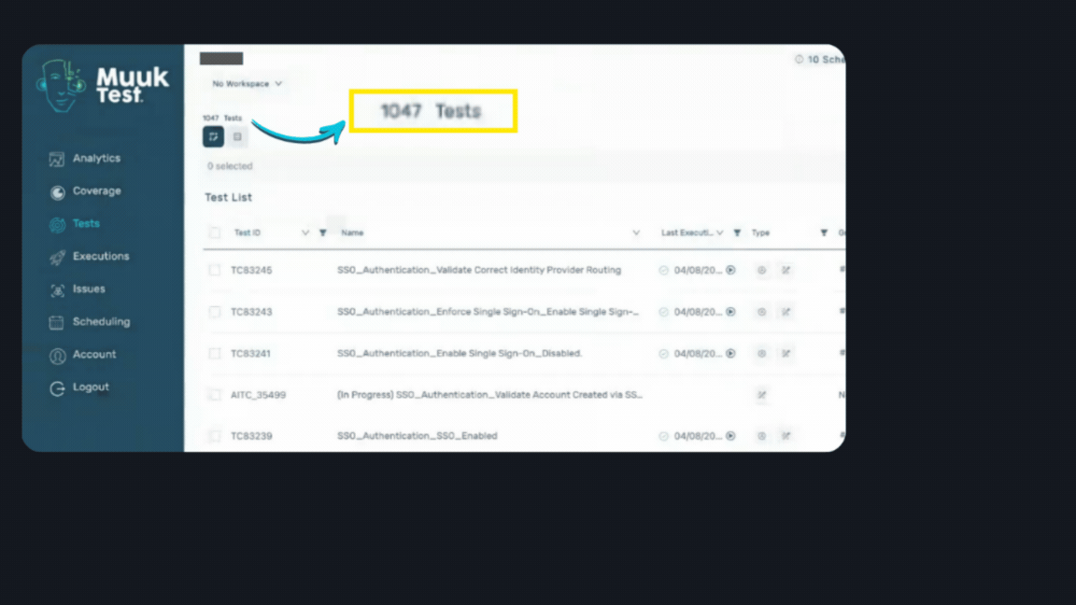This screenshot has width=1076, height=605.
Task: Open test SSO_Authentication_SSO_Enabled
Action: click(418, 436)
